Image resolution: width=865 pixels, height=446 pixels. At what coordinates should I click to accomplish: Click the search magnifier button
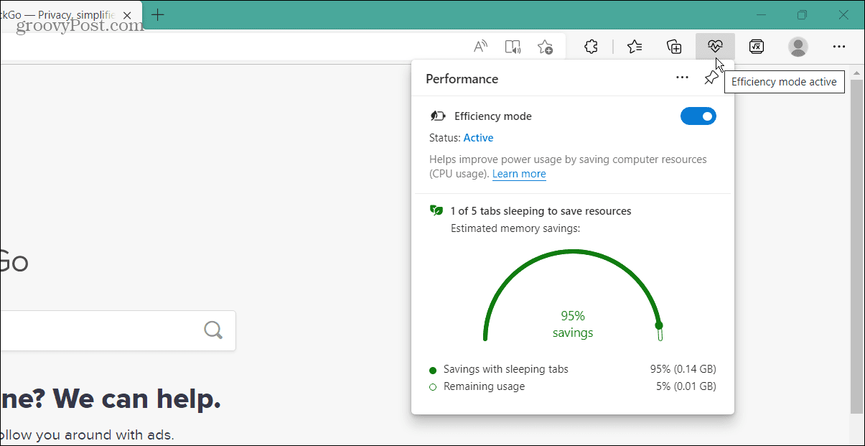(x=212, y=330)
